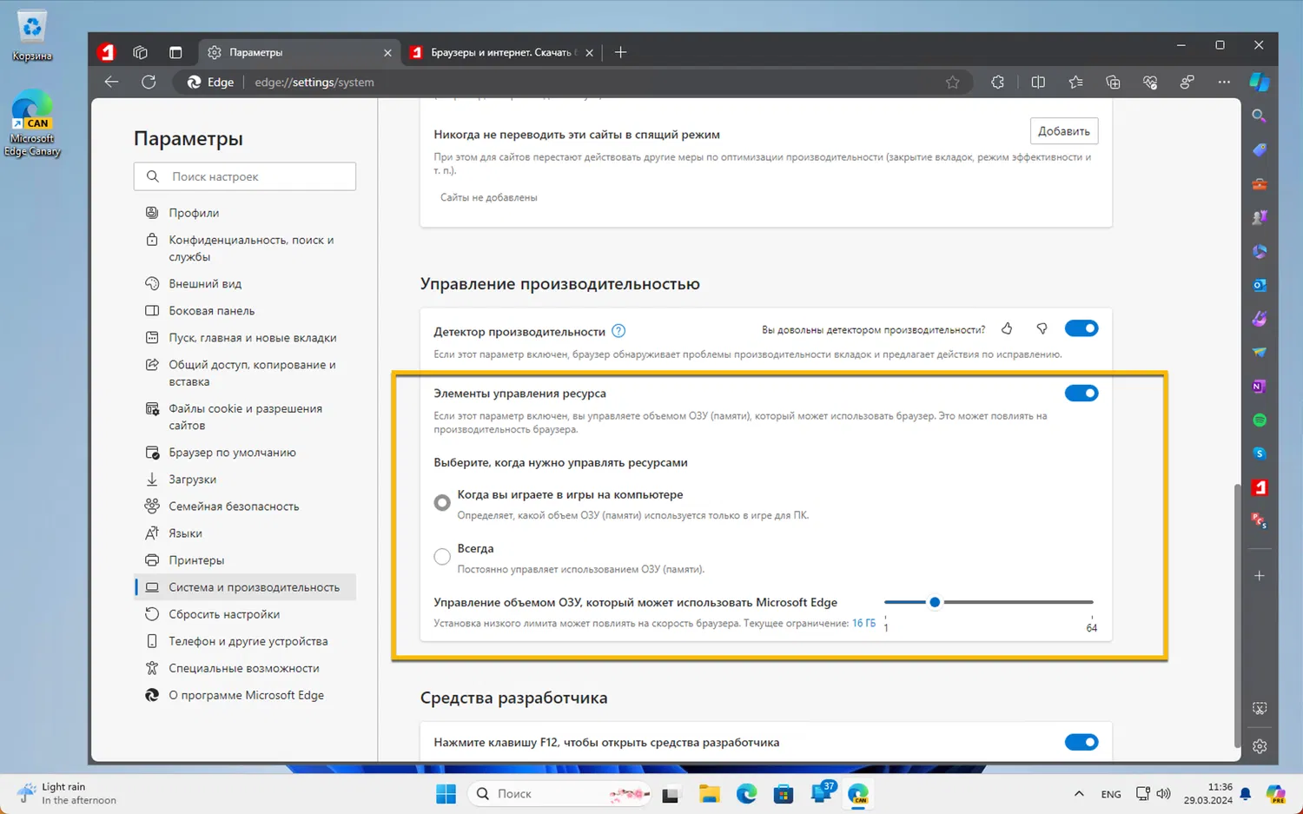Image resolution: width=1303 pixels, height=814 pixels.
Task: Open Outlook from the Edge sidebar
Action: click(x=1259, y=285)
